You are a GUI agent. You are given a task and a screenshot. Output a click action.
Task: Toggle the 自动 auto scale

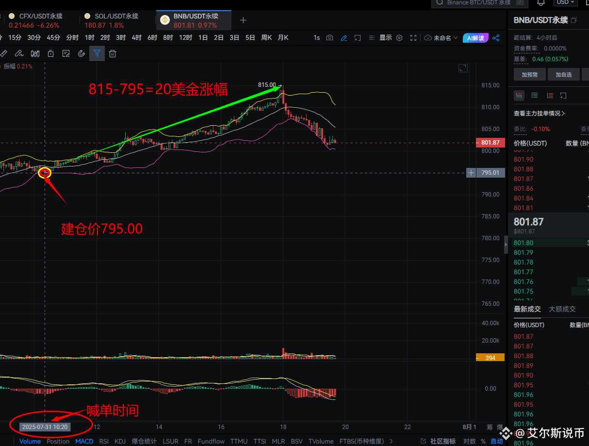497,441
